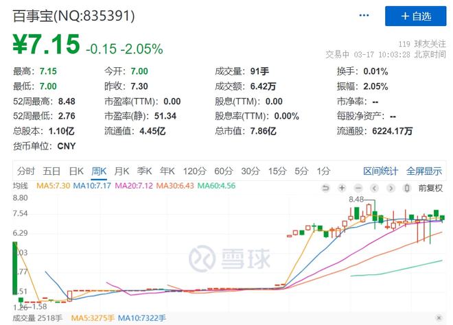Click the 昨收 7.30 value

pyautogui.click(x=126, y=86)
